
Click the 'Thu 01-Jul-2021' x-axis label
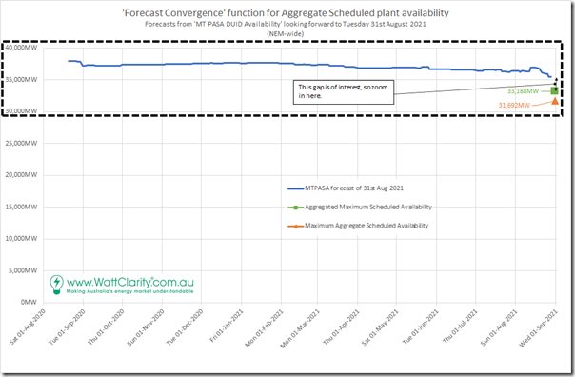point(461,327)
